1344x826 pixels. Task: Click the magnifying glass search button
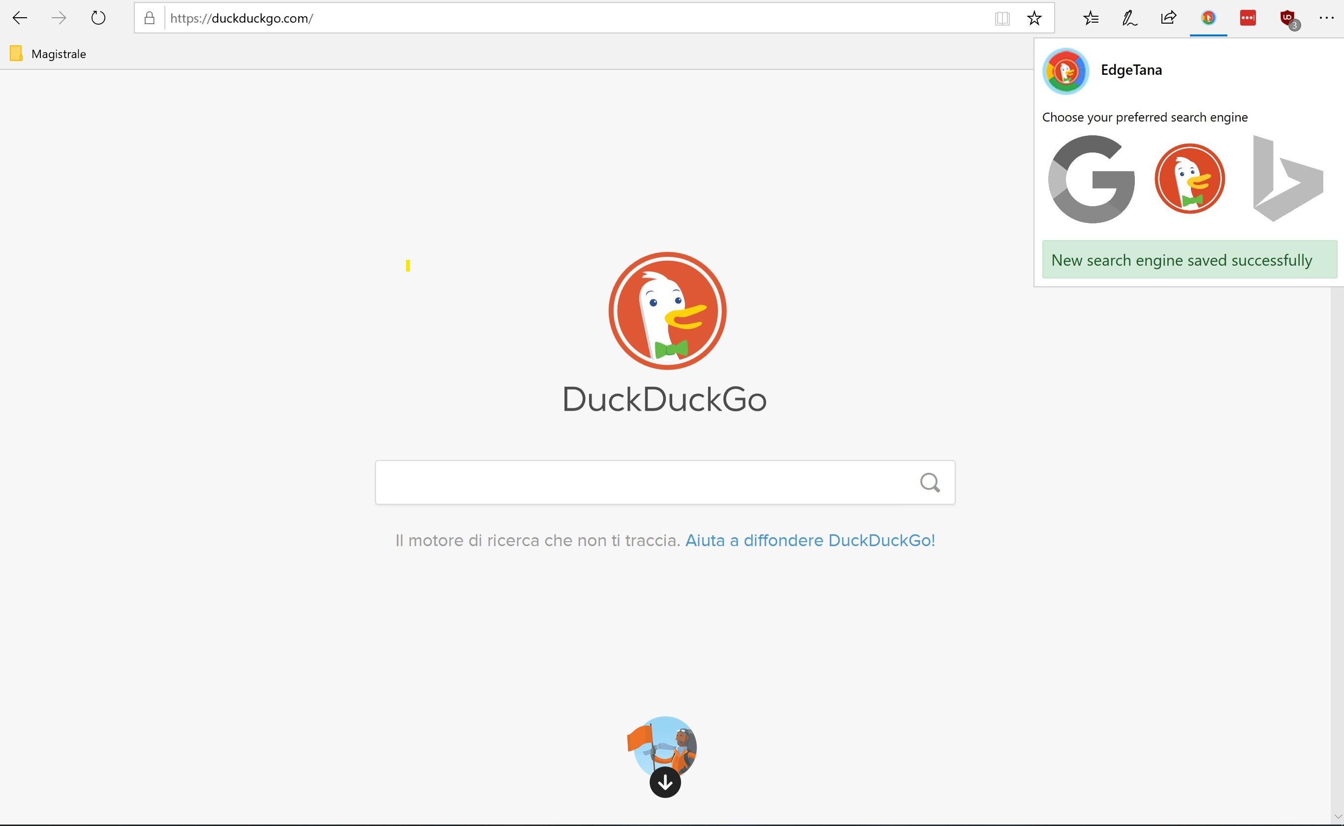coord(930,483)
